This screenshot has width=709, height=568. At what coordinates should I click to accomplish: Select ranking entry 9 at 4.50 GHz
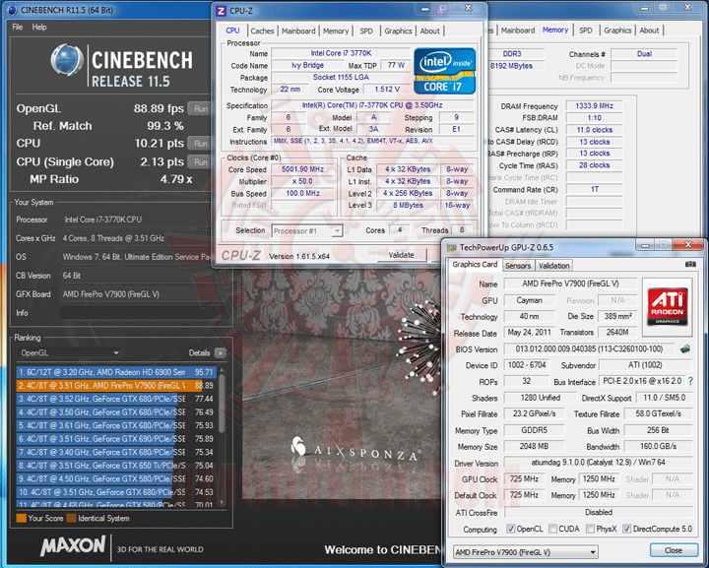pyautogui.click(x=116, y=478)
